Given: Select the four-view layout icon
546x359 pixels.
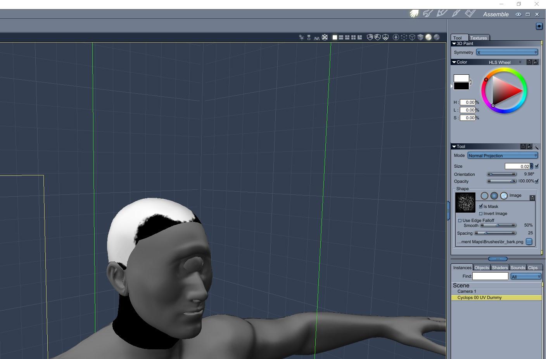Looking at the screenshot, I should click(354, 38).
